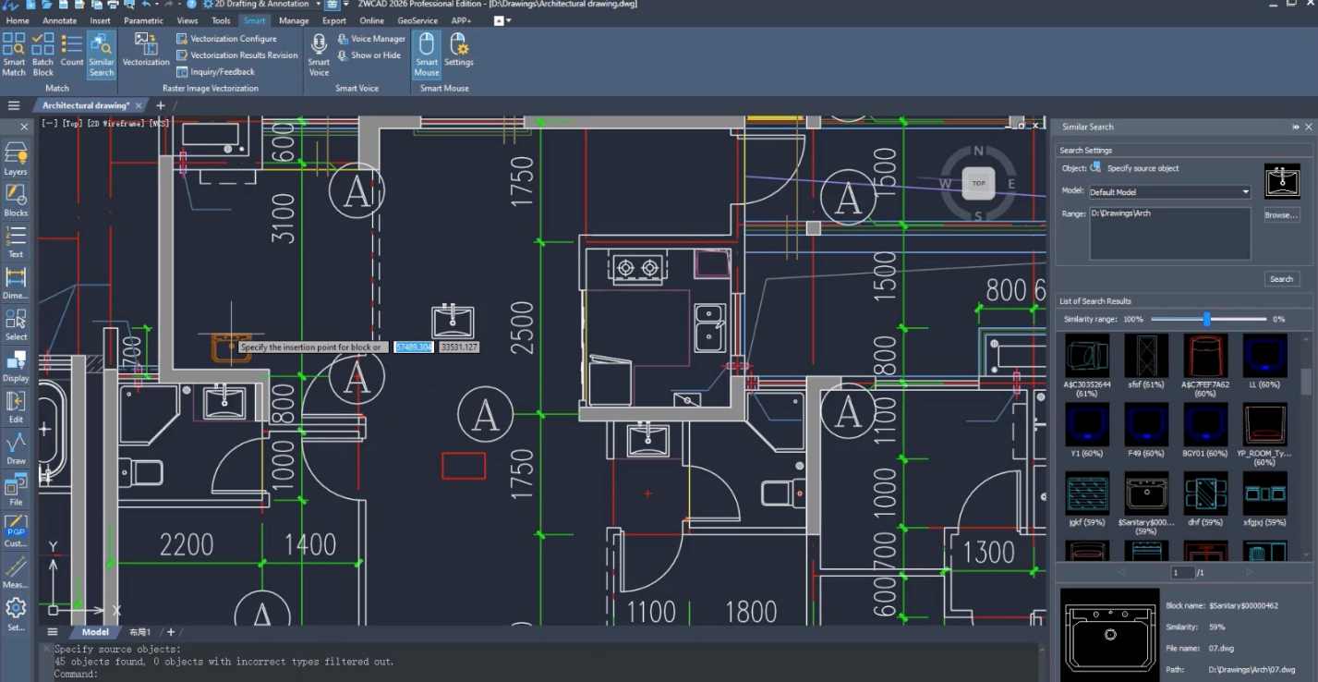Open the hamburger menu beside drawing tabs

click(x=14, y=105)
